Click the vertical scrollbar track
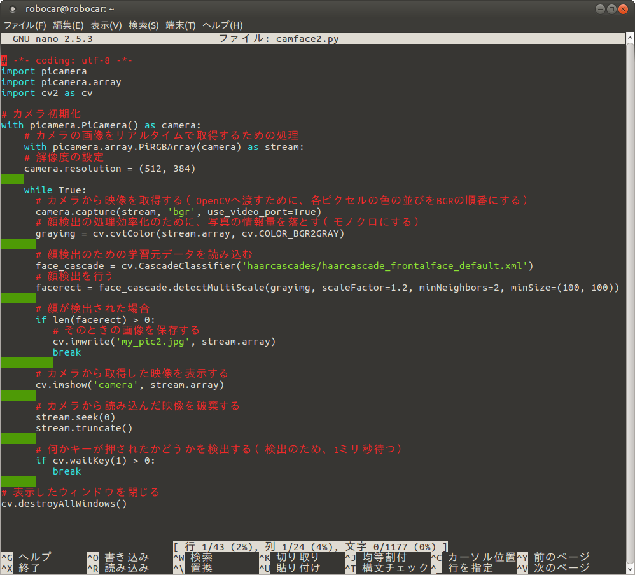The image size is (635, 575). pos(630,303)
